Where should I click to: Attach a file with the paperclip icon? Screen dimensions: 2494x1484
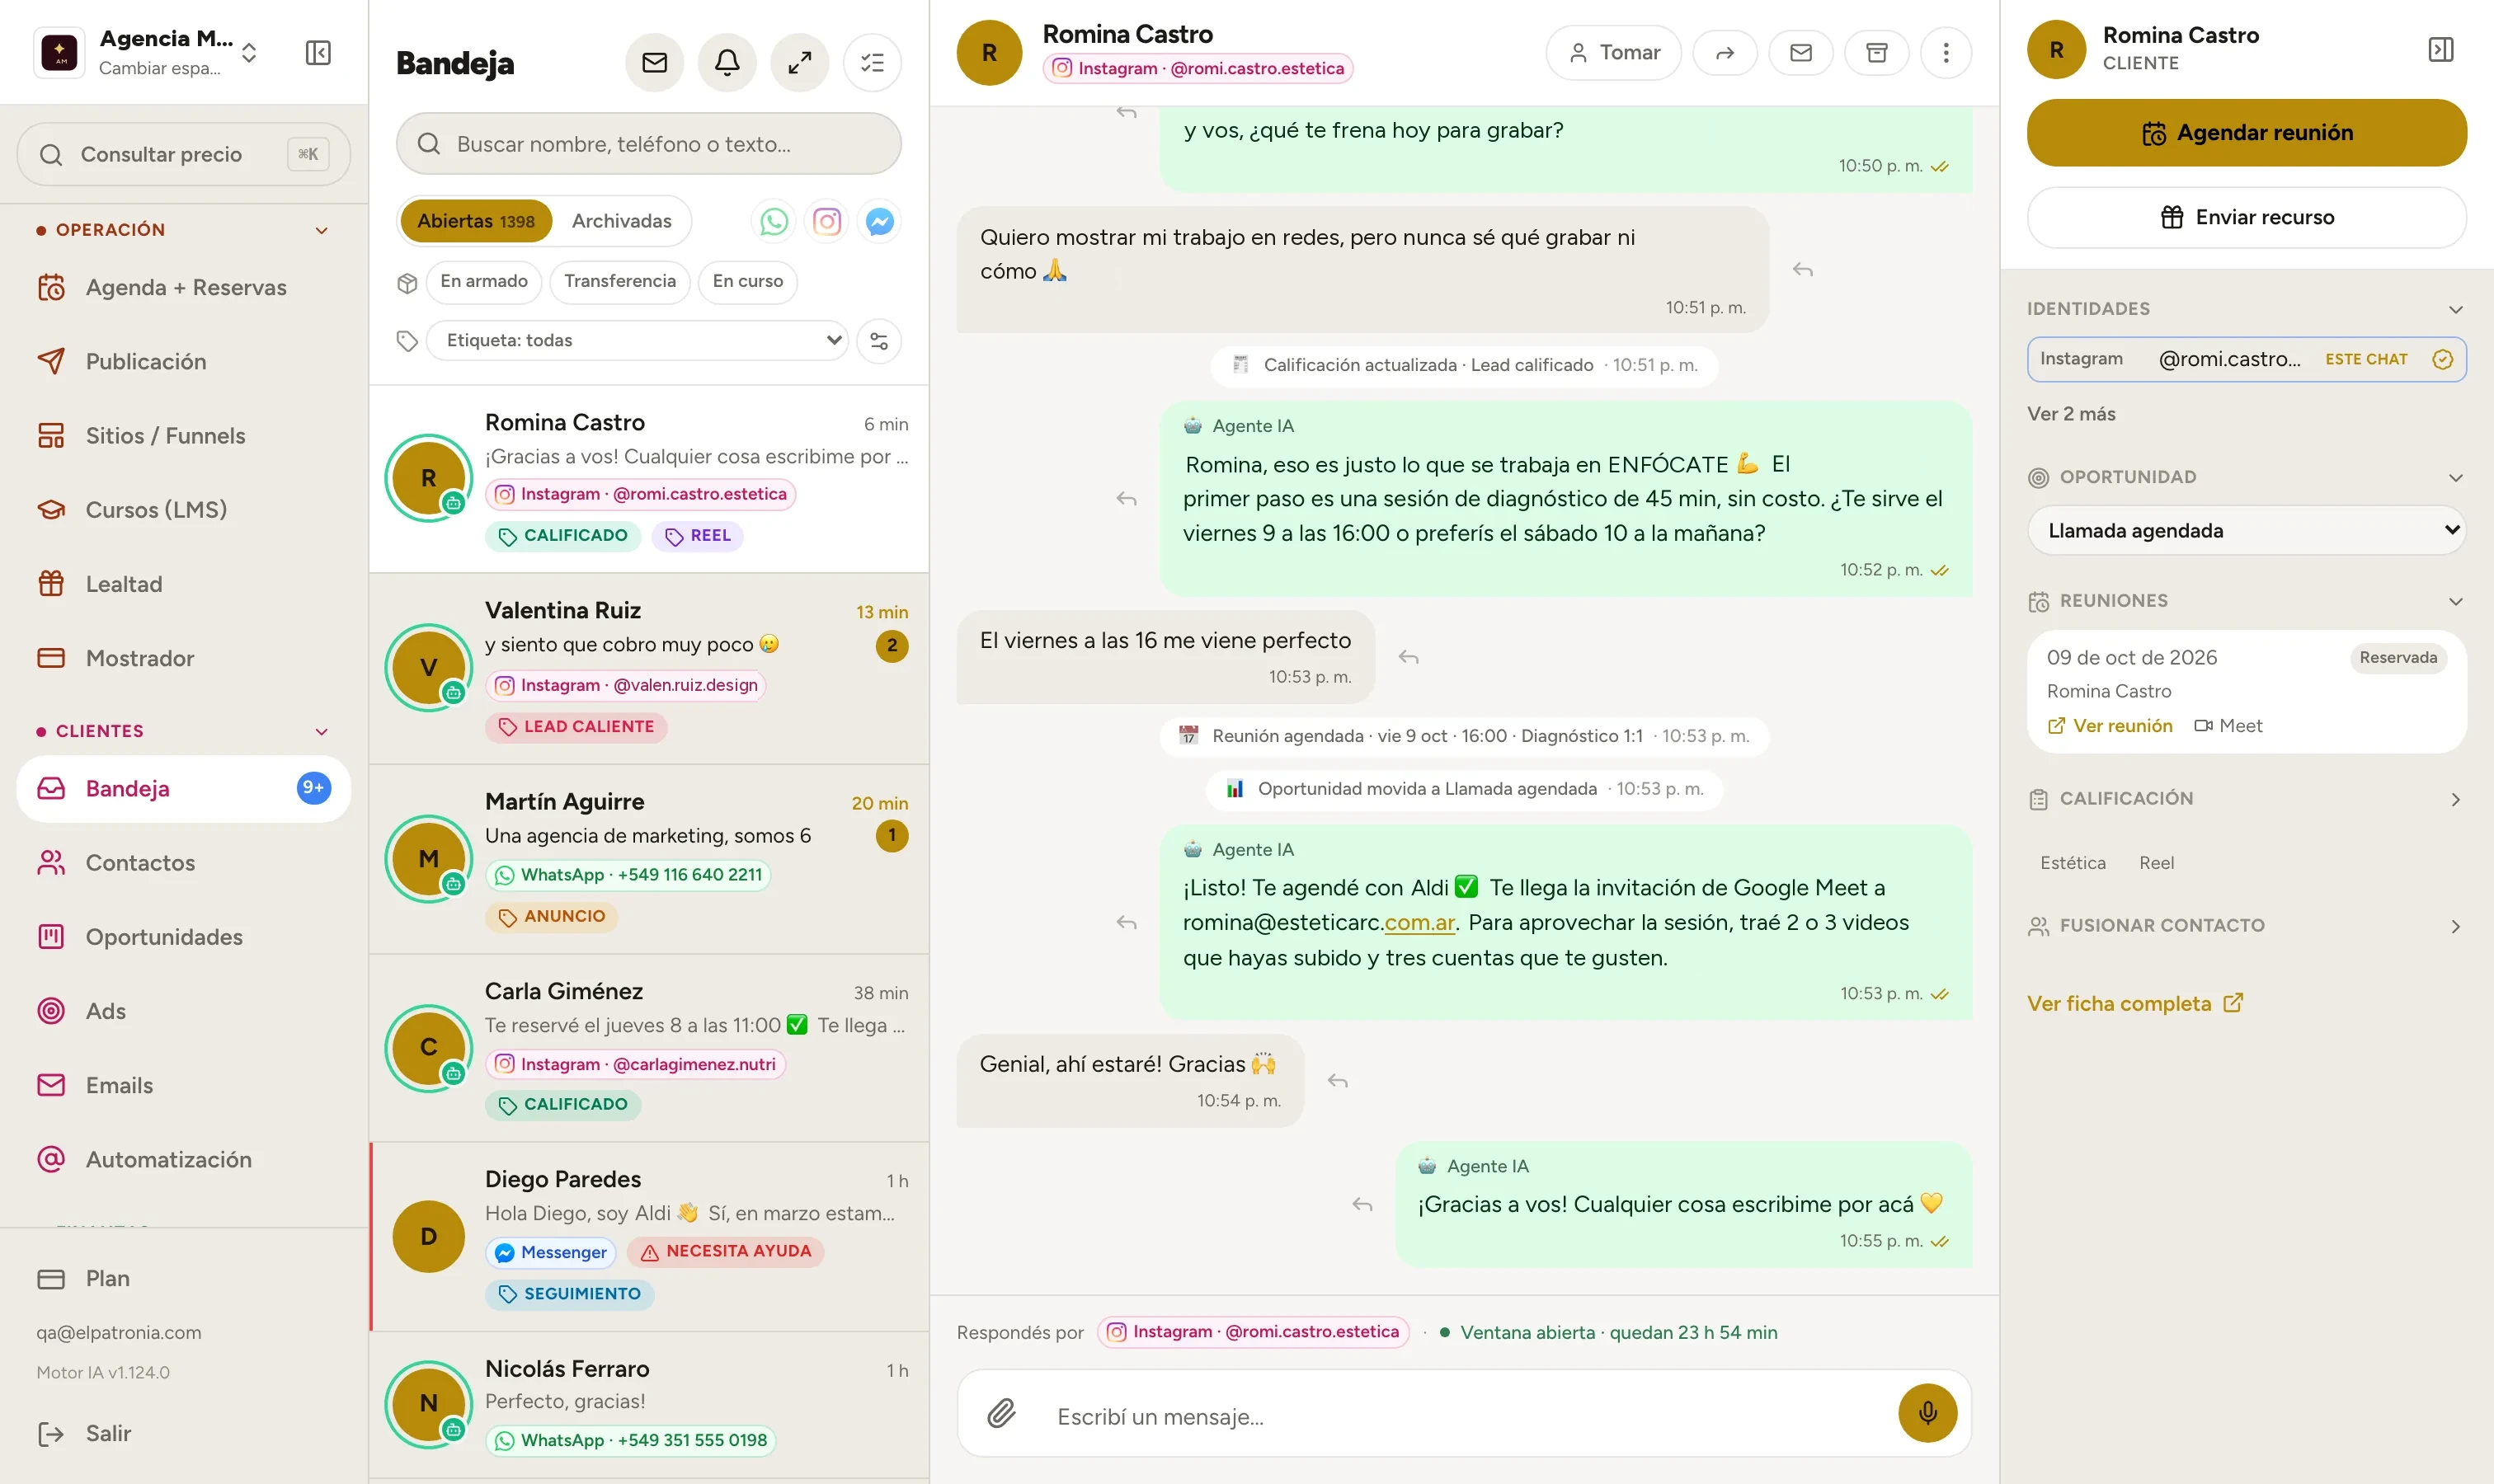[1001, 1413]
